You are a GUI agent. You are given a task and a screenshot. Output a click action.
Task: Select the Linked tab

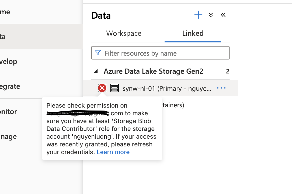point(193,33)
